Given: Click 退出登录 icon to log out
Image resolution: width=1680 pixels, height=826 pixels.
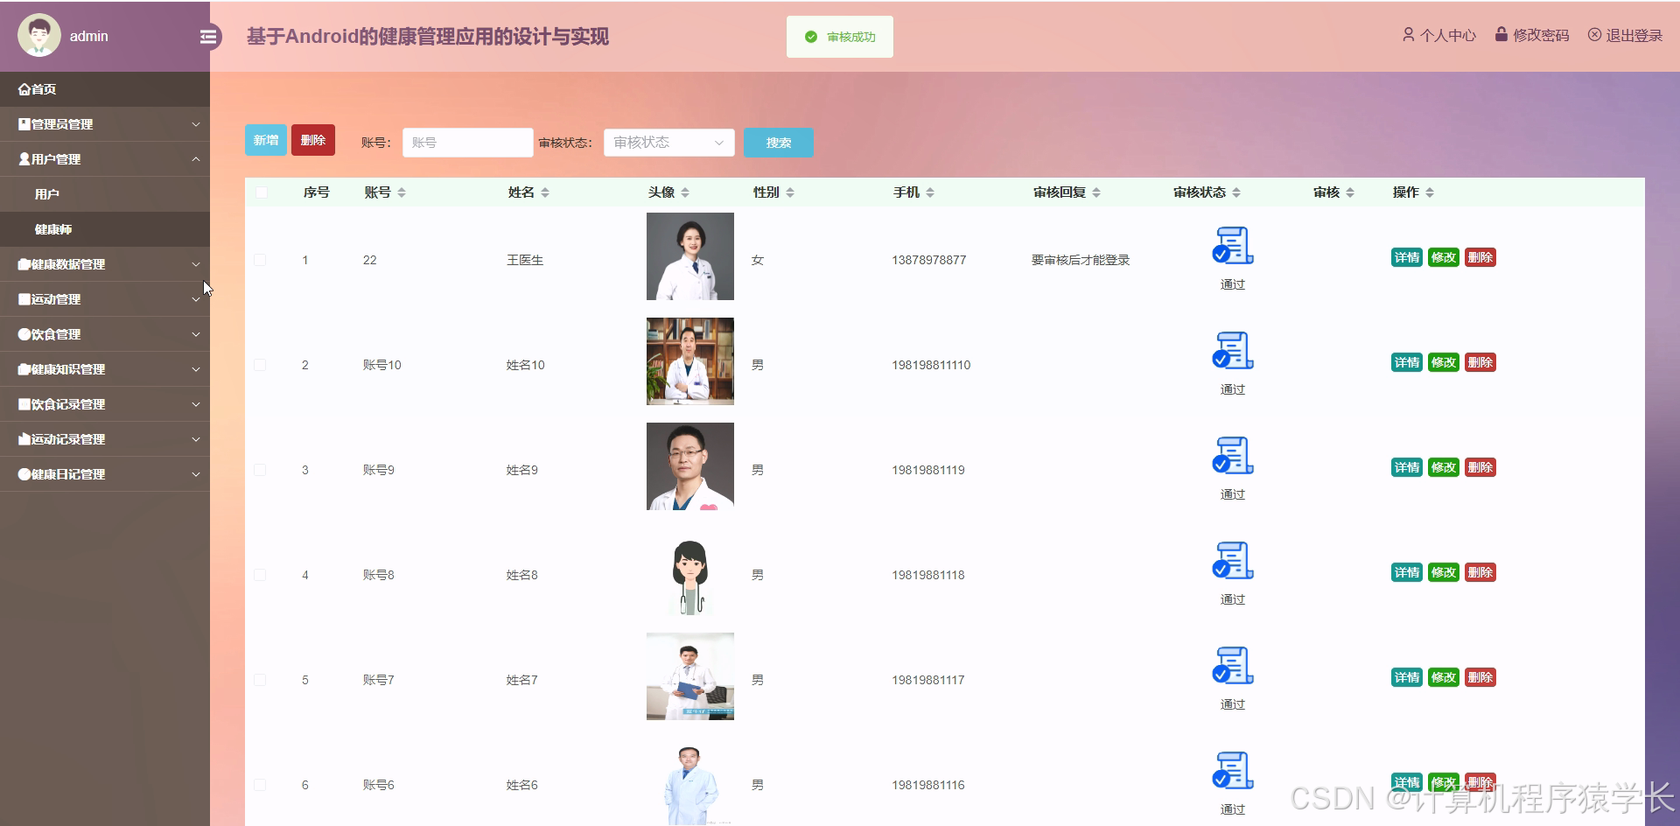Looking at the screenshot, I should tap(1595, 35).
